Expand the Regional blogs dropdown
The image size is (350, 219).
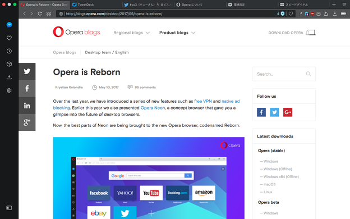pos(131,33)
